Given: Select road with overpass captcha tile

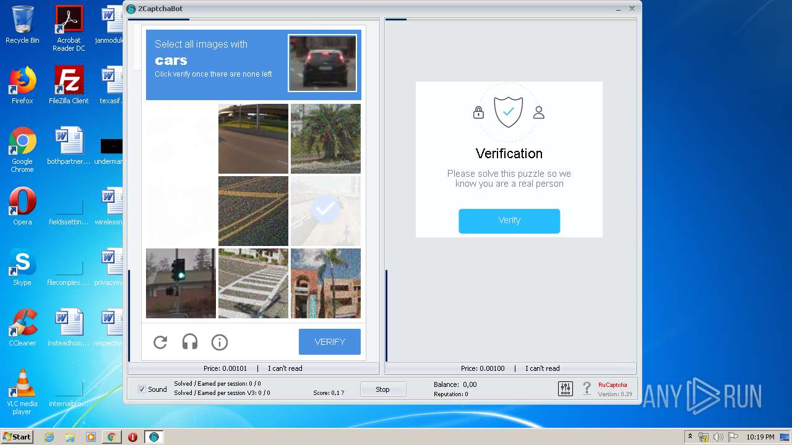Looking at the screenshot, I should tap(253, 138).
